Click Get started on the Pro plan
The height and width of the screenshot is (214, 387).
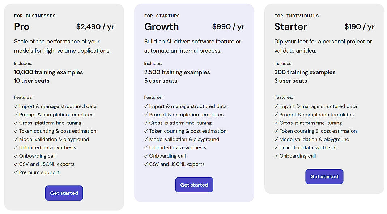point(64,193)
